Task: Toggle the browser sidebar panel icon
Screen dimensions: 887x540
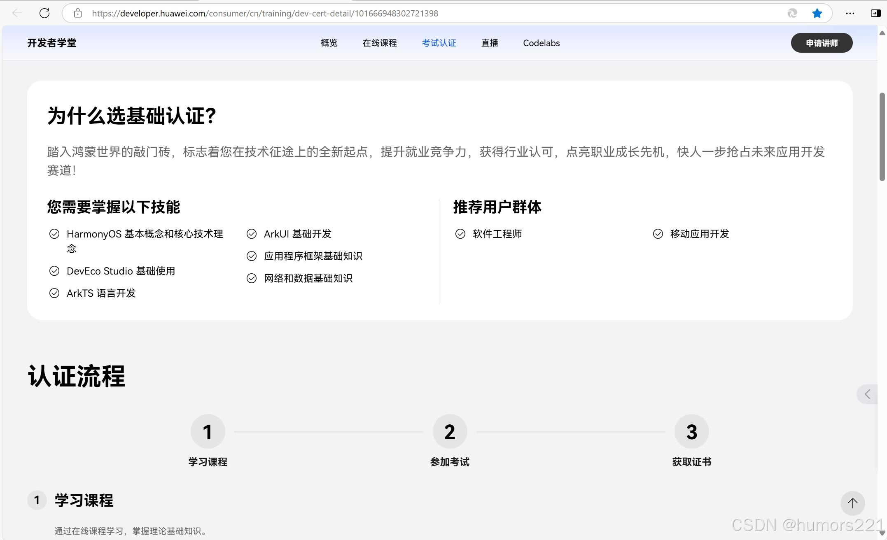Action: tap(875, 13)
